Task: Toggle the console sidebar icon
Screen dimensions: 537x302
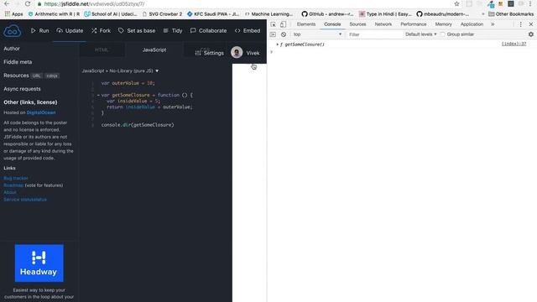Action: coord(273,34)
